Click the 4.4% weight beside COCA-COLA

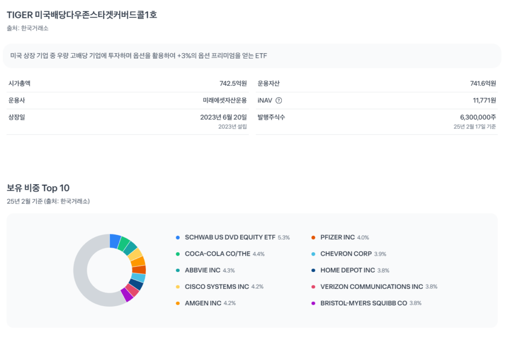click(x=258, y=254)
